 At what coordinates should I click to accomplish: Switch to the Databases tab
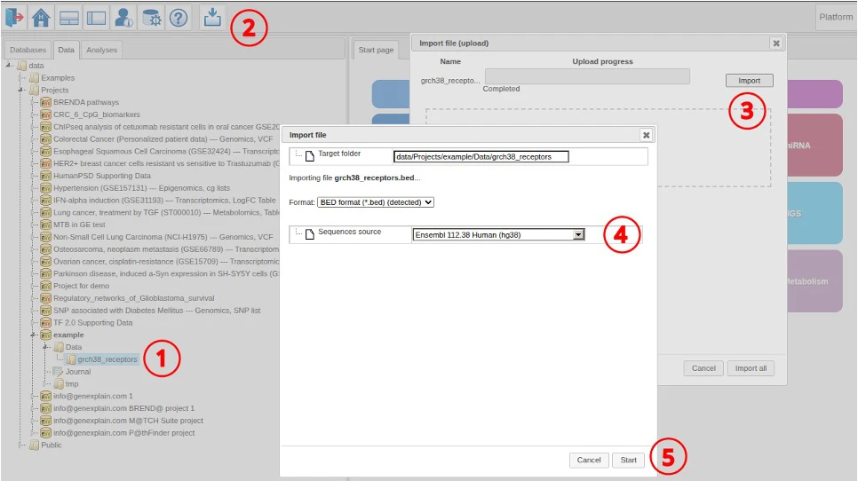pos(28,50)
